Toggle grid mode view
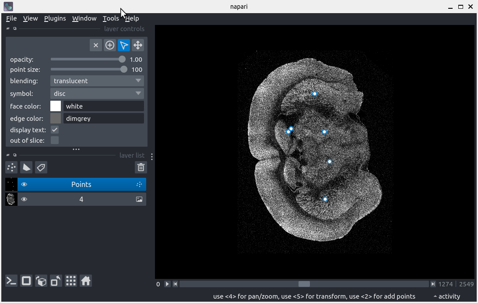This screenshot has width=478, height=303. coord(71,281)
